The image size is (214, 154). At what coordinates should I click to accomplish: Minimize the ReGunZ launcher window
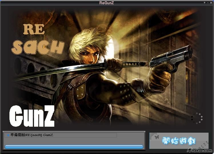pyautogui.click(x=208, y=3)
